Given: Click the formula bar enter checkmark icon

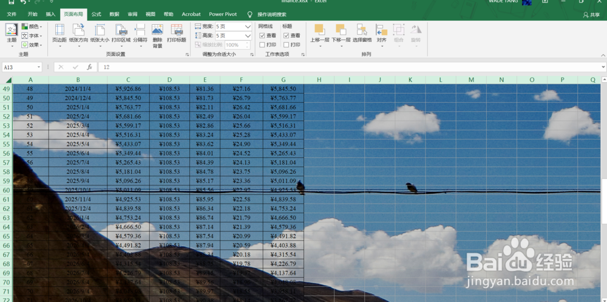Looking at the screenshot, I should point(75,67).
